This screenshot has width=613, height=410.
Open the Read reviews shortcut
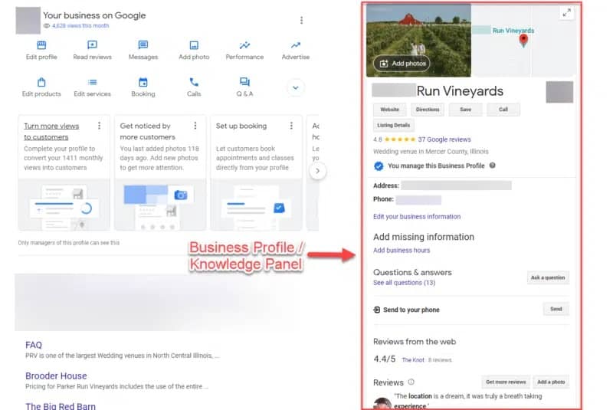click(92, 51)
